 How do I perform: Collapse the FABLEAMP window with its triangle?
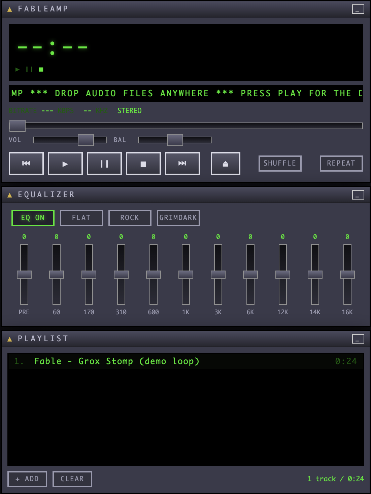(x=10, y=9)
